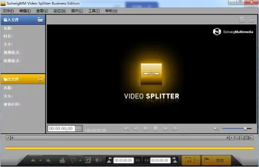Open the input file folder icon

(x=40, y=19)
